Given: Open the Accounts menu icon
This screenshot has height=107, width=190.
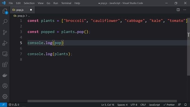Looking at the screenshot, I should coord(5,86).
